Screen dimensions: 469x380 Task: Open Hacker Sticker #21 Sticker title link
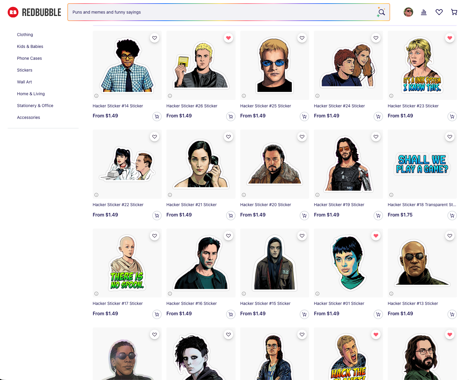point(192,205)
